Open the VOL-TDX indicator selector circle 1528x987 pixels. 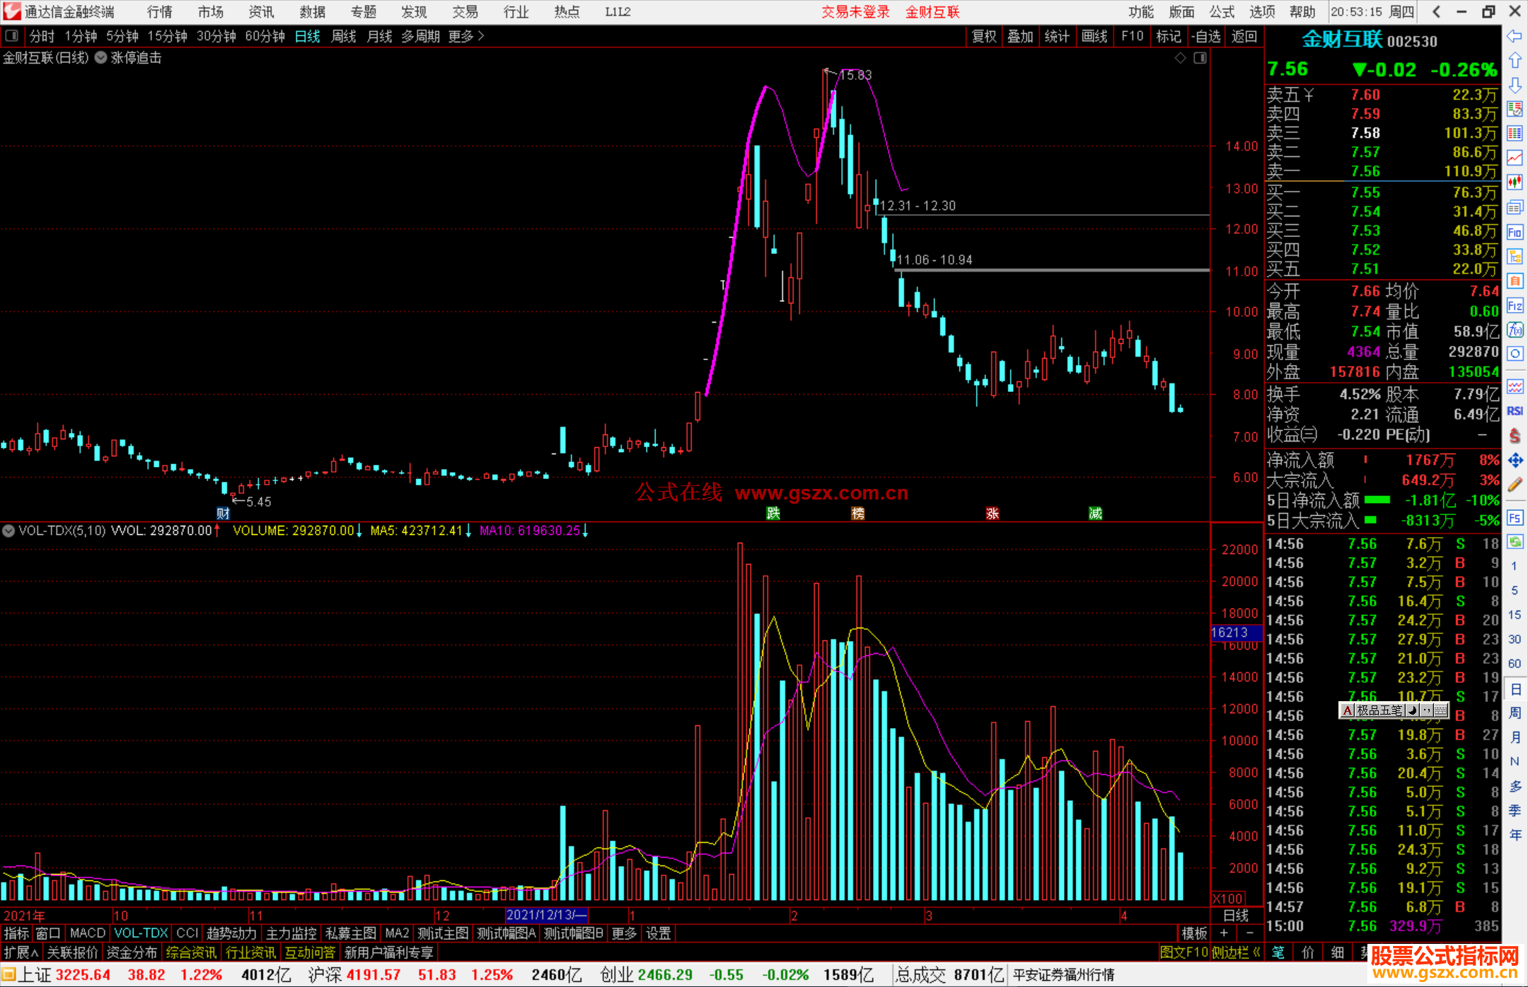tap(8, 531)
